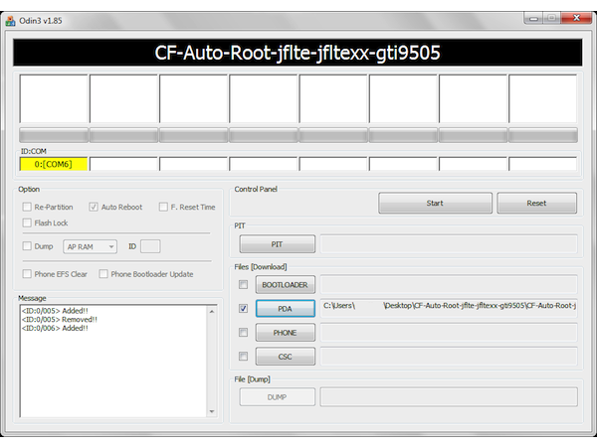
Task: Tick the checkbox beside BOOTLOADER button
Action: (x=243, y=285)
